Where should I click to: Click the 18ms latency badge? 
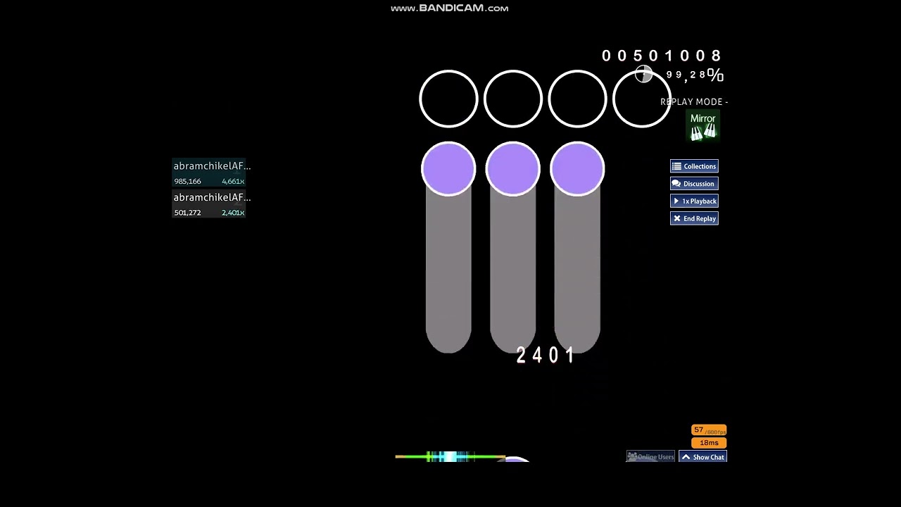click(x=709, y=443)
